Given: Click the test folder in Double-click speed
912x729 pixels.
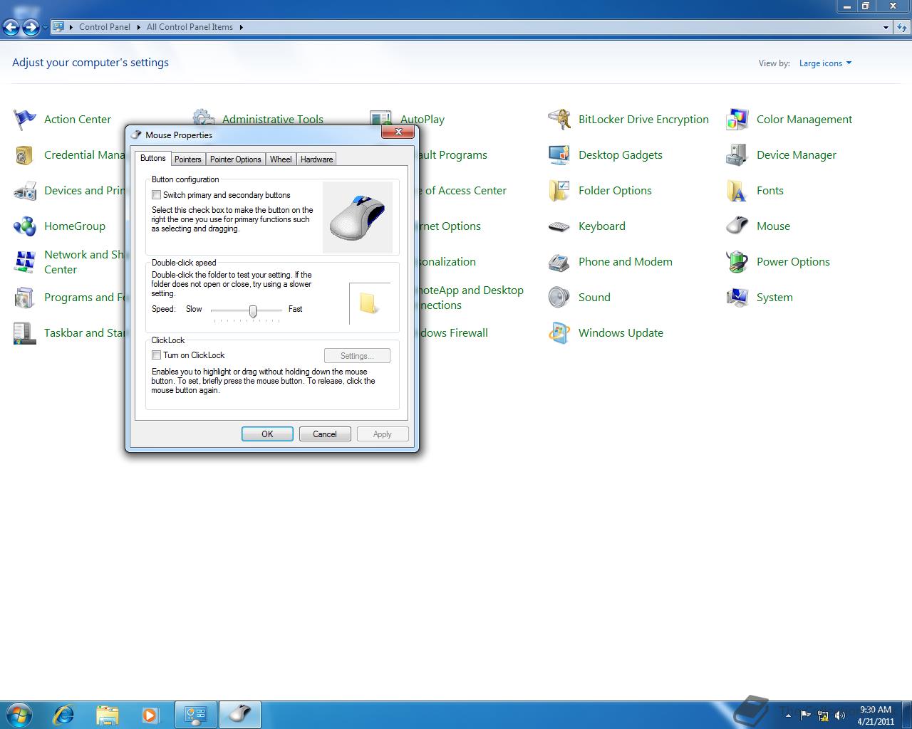Looking at the screenshot, I should [368, 303].
